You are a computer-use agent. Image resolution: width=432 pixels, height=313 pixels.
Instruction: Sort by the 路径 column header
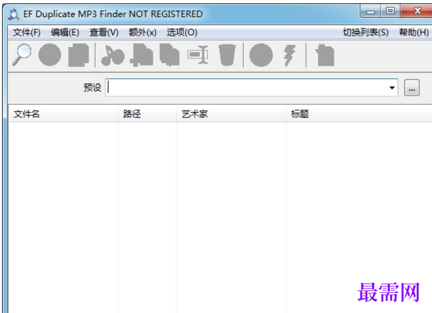coord(147,113)
